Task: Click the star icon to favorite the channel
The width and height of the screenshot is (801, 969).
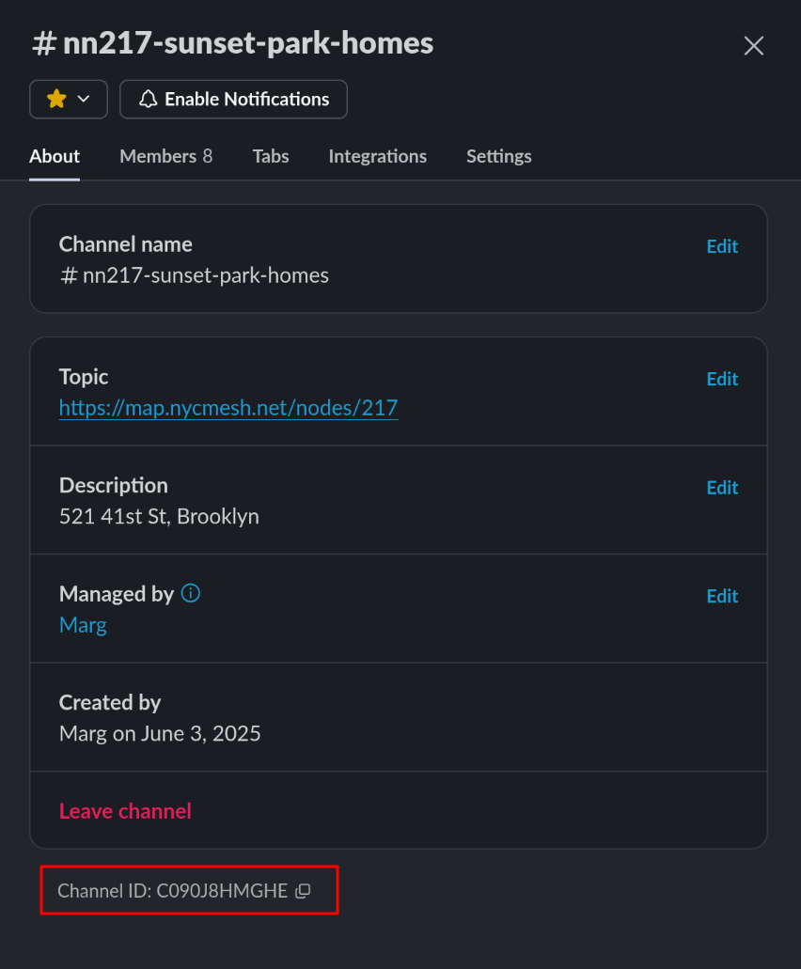Action: [x=56, y=99]
